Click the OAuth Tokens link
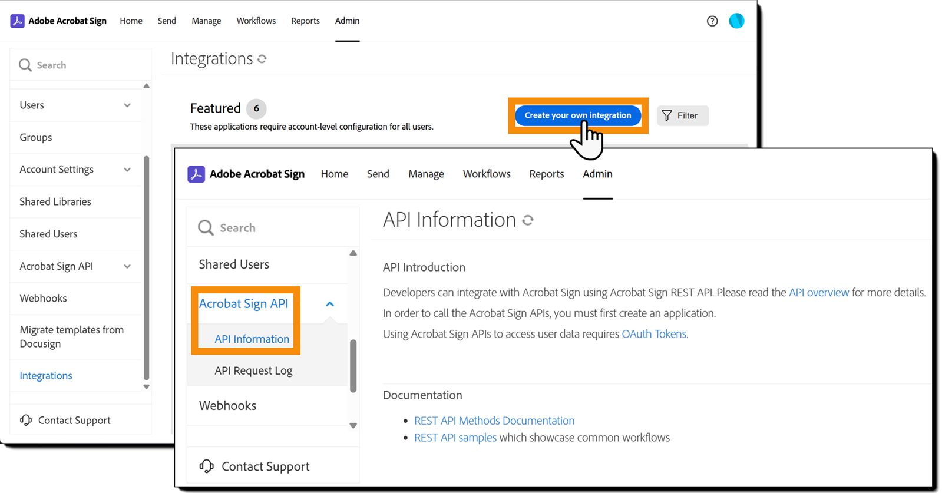 coord(655,334)
